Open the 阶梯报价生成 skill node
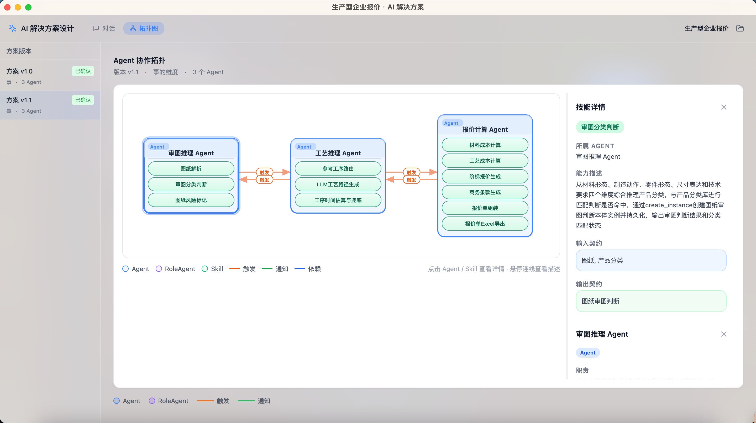 pyautogui.click(x=485, y=177)
